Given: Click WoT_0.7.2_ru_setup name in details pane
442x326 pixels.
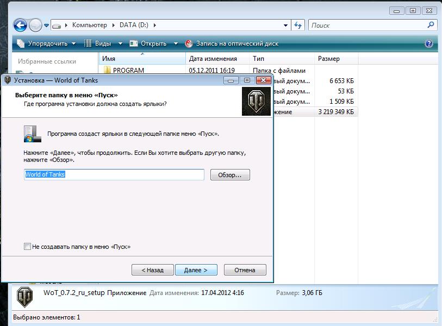Looking at the screenshot, I should (74, 293).
